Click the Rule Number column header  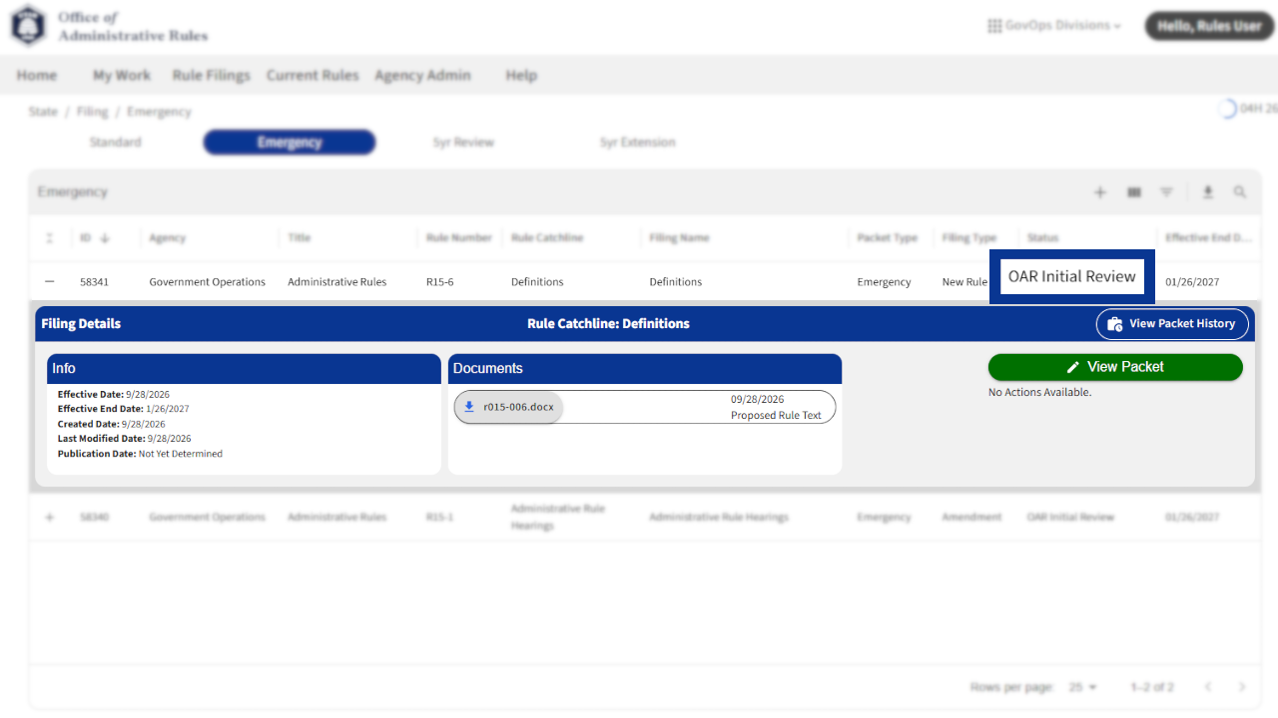pos(459,238)
